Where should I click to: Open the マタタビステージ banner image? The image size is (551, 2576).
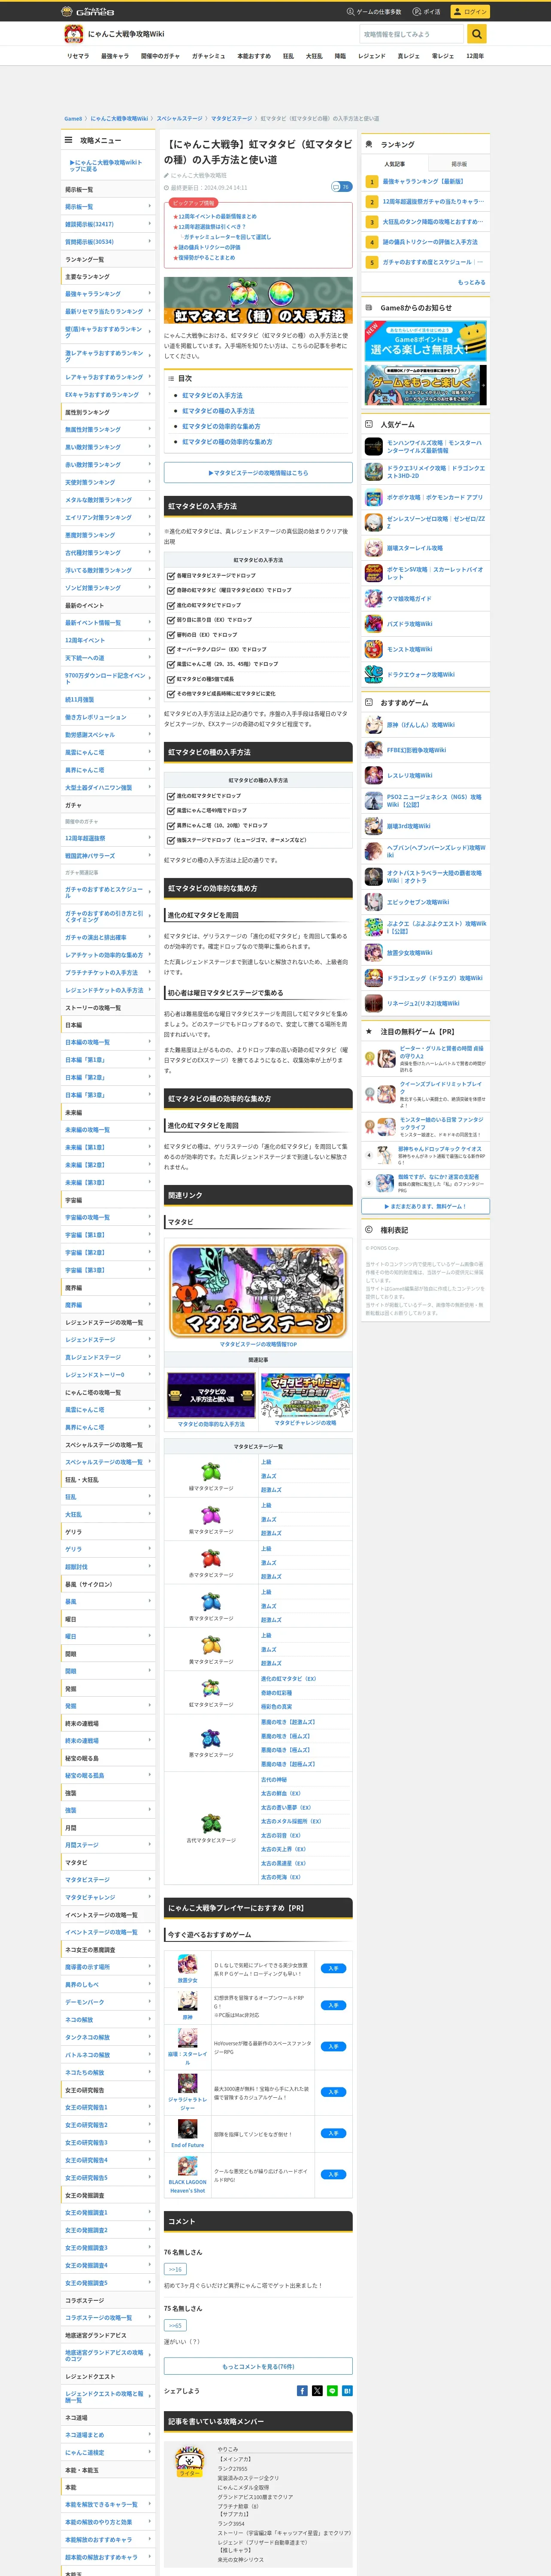[x=258, y=1291]
